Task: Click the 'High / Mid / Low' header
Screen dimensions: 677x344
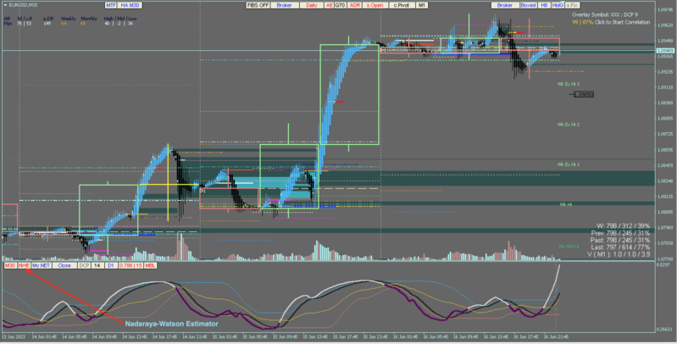Action: coord(120,19)
